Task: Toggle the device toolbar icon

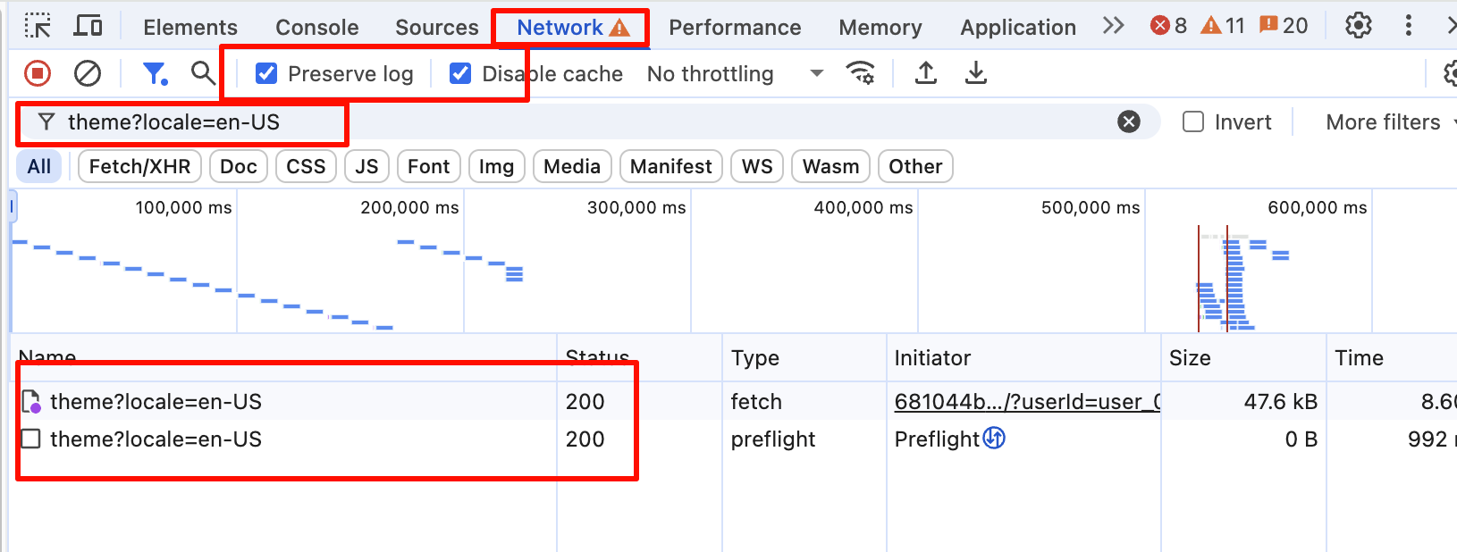Action: (x=88, y=27)
